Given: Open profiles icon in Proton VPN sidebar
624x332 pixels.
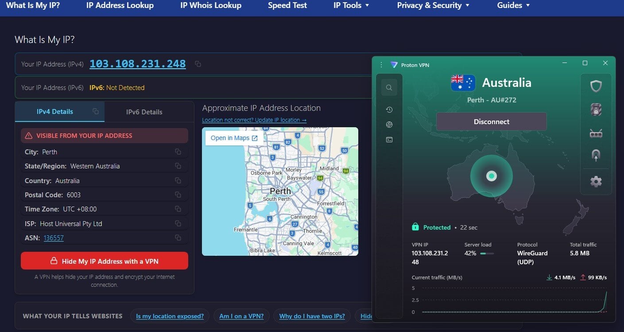Looking at the screenshot, I should pos(389,140).
